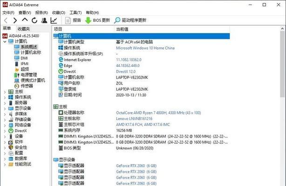Open the OctalCore AMD Ryzen 7 4800H link
Viewport: 286px width, 186px height.
pyautogui.click(x=158, y=113)
